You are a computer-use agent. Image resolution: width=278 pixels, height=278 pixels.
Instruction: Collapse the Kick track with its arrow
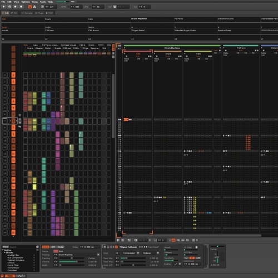pyautogui.click(x=125, y=54)
